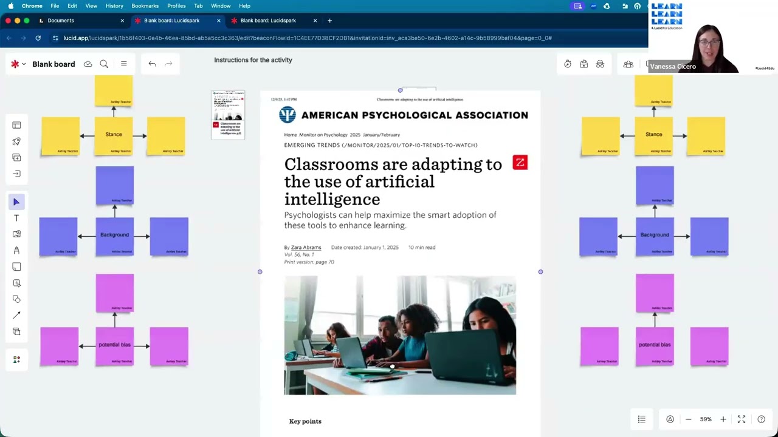
Task: Select the Text tool
Action: [16, 218]
